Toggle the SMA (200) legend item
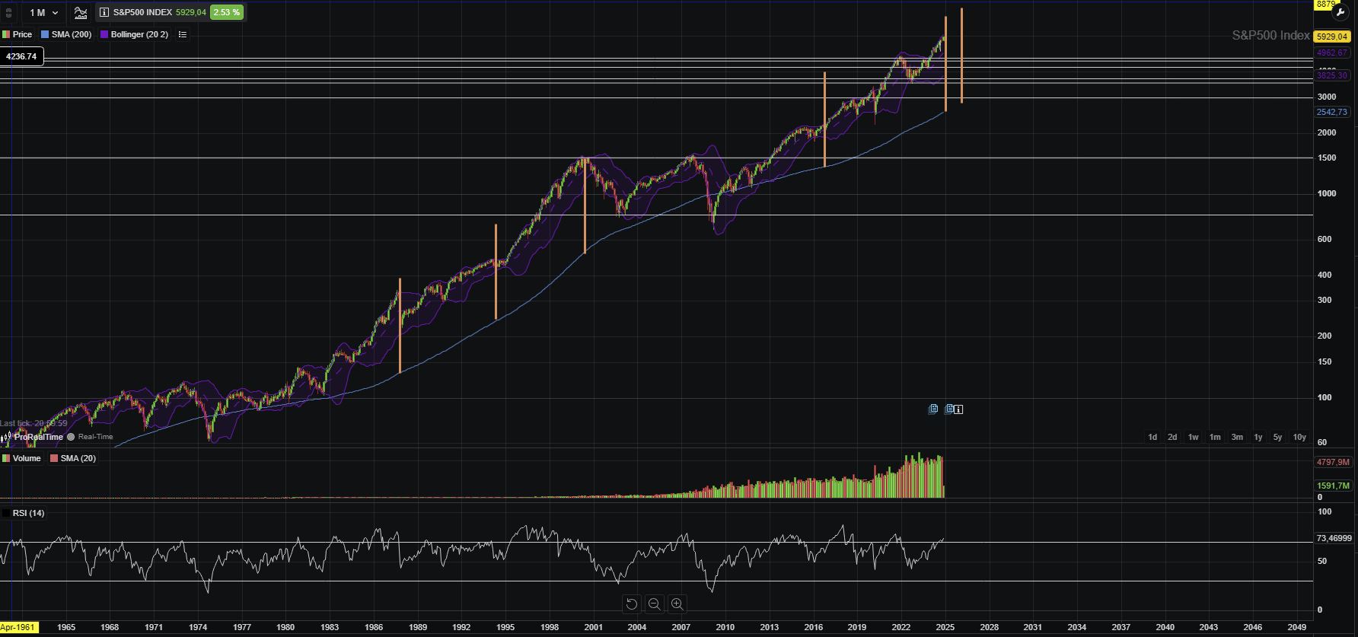This screenshot has width=1358, height=637. coord(66,34)
